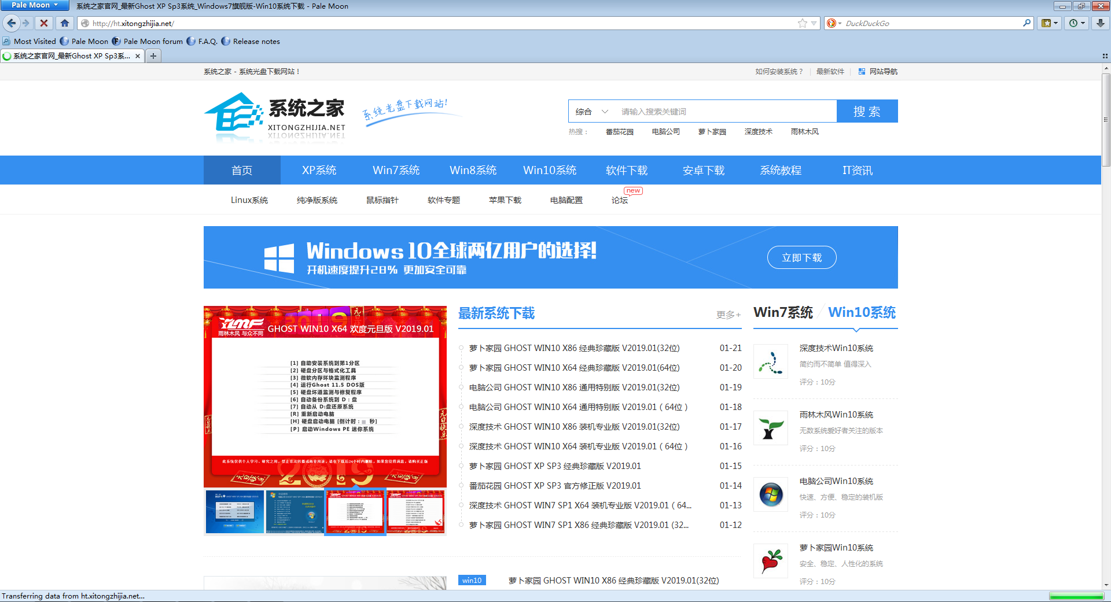Bookmark this page with the star
Image resolution: width=1111 pixels, height=602 pixels.
(802, 23)
